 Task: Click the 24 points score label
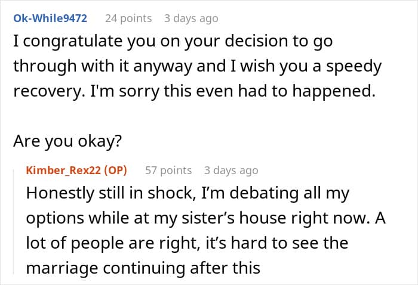128,18
